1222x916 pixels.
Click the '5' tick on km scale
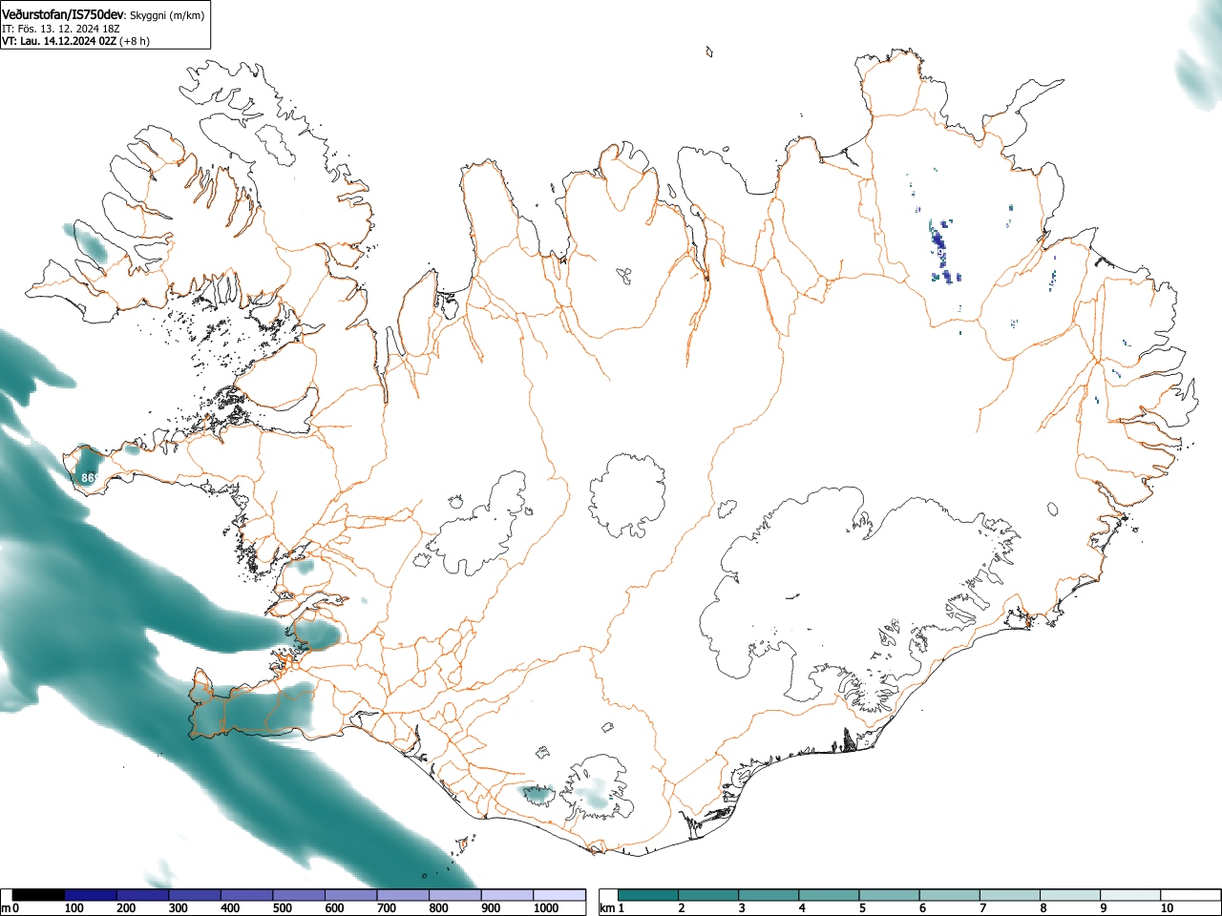click(x=863, y=908)
